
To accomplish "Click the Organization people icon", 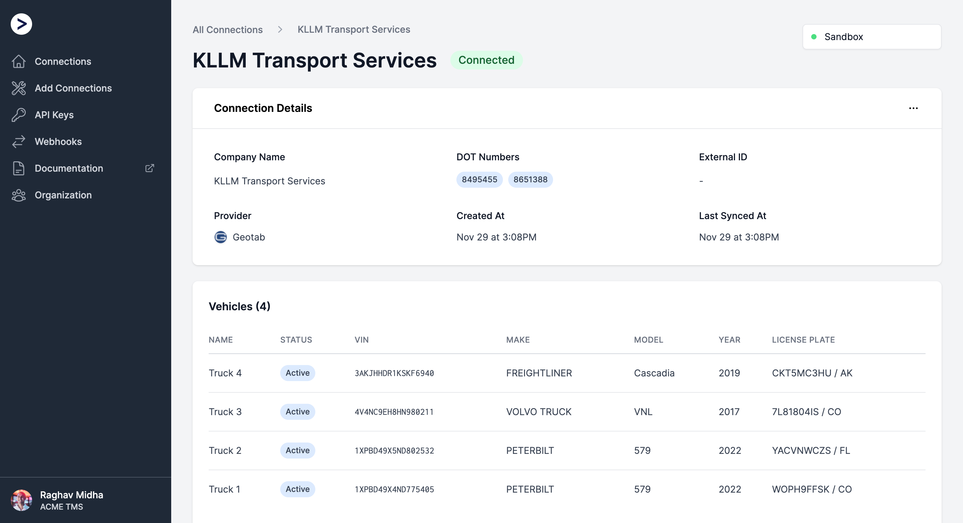I will [x=18, y=195].
